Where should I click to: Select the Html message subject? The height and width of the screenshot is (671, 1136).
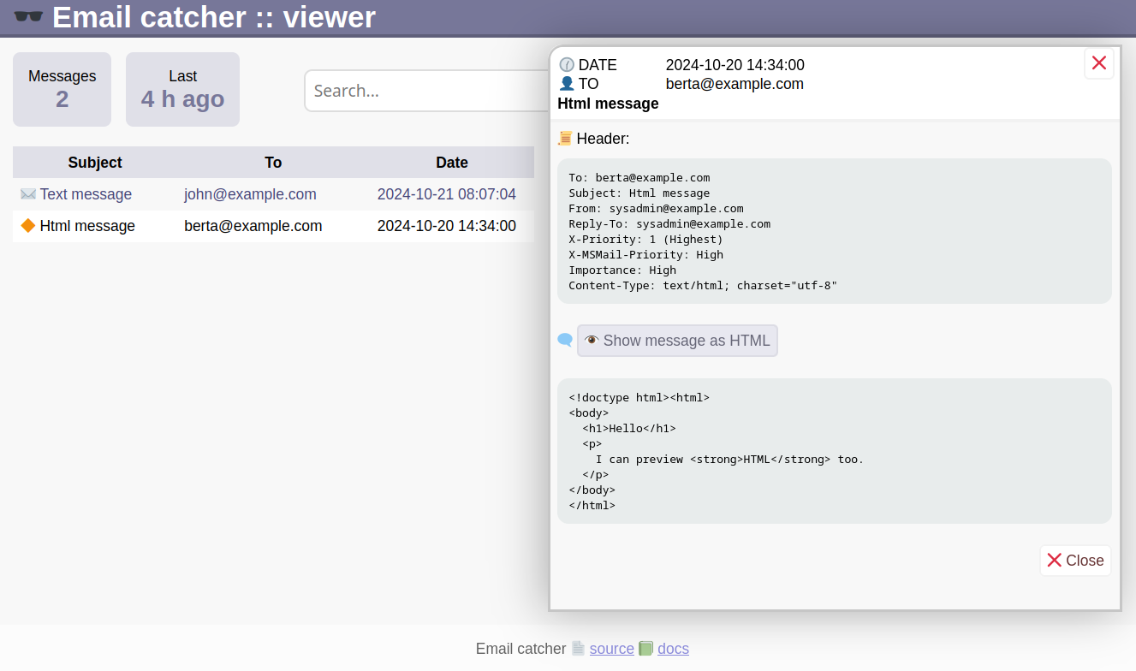87,226
